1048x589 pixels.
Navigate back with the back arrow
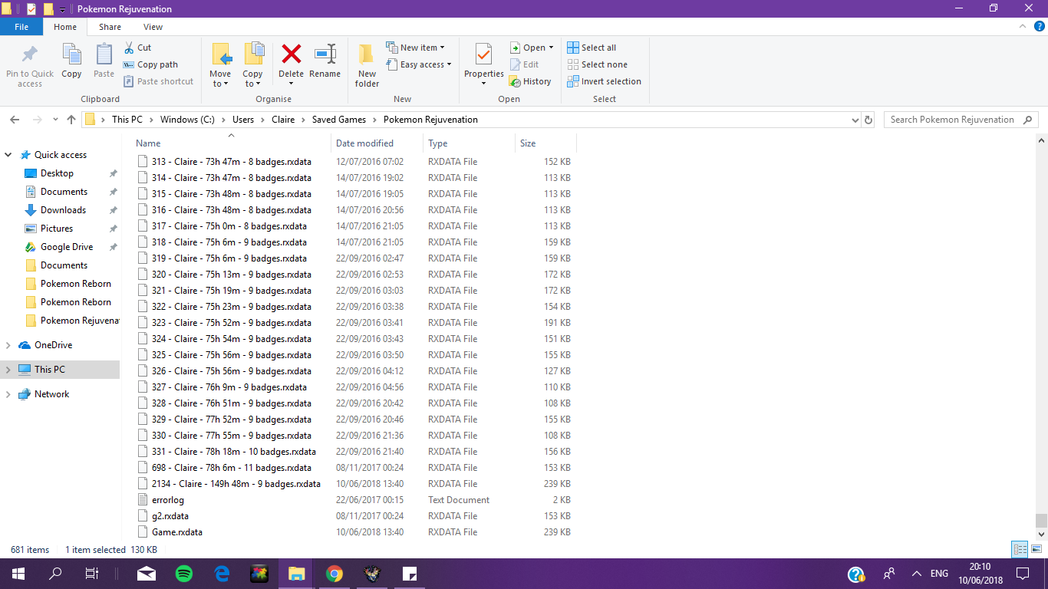click(15, 120)
